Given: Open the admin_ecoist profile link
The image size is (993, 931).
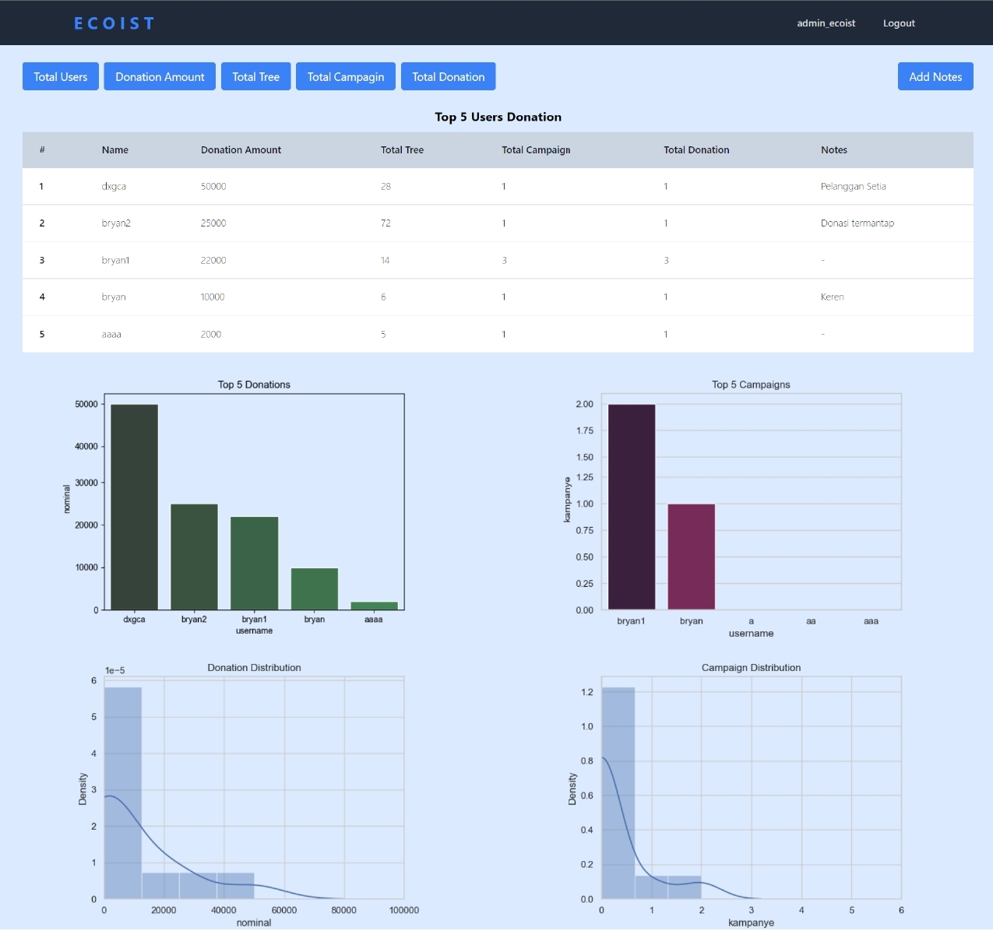Looking at the screenshot, I should coord(826,23).
